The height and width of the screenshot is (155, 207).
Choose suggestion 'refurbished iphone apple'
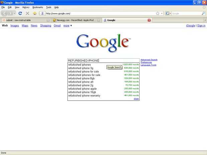click(x=103, y=89)
